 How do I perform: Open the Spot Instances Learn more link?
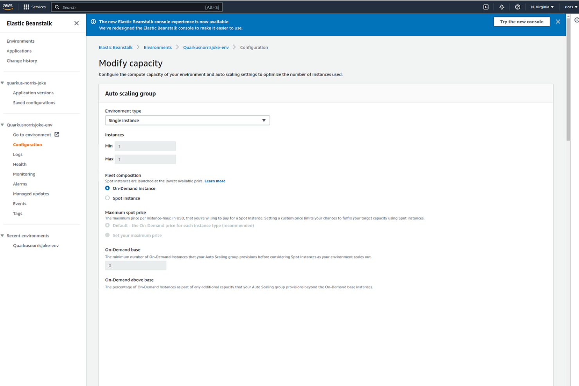(x=215, y=181)
